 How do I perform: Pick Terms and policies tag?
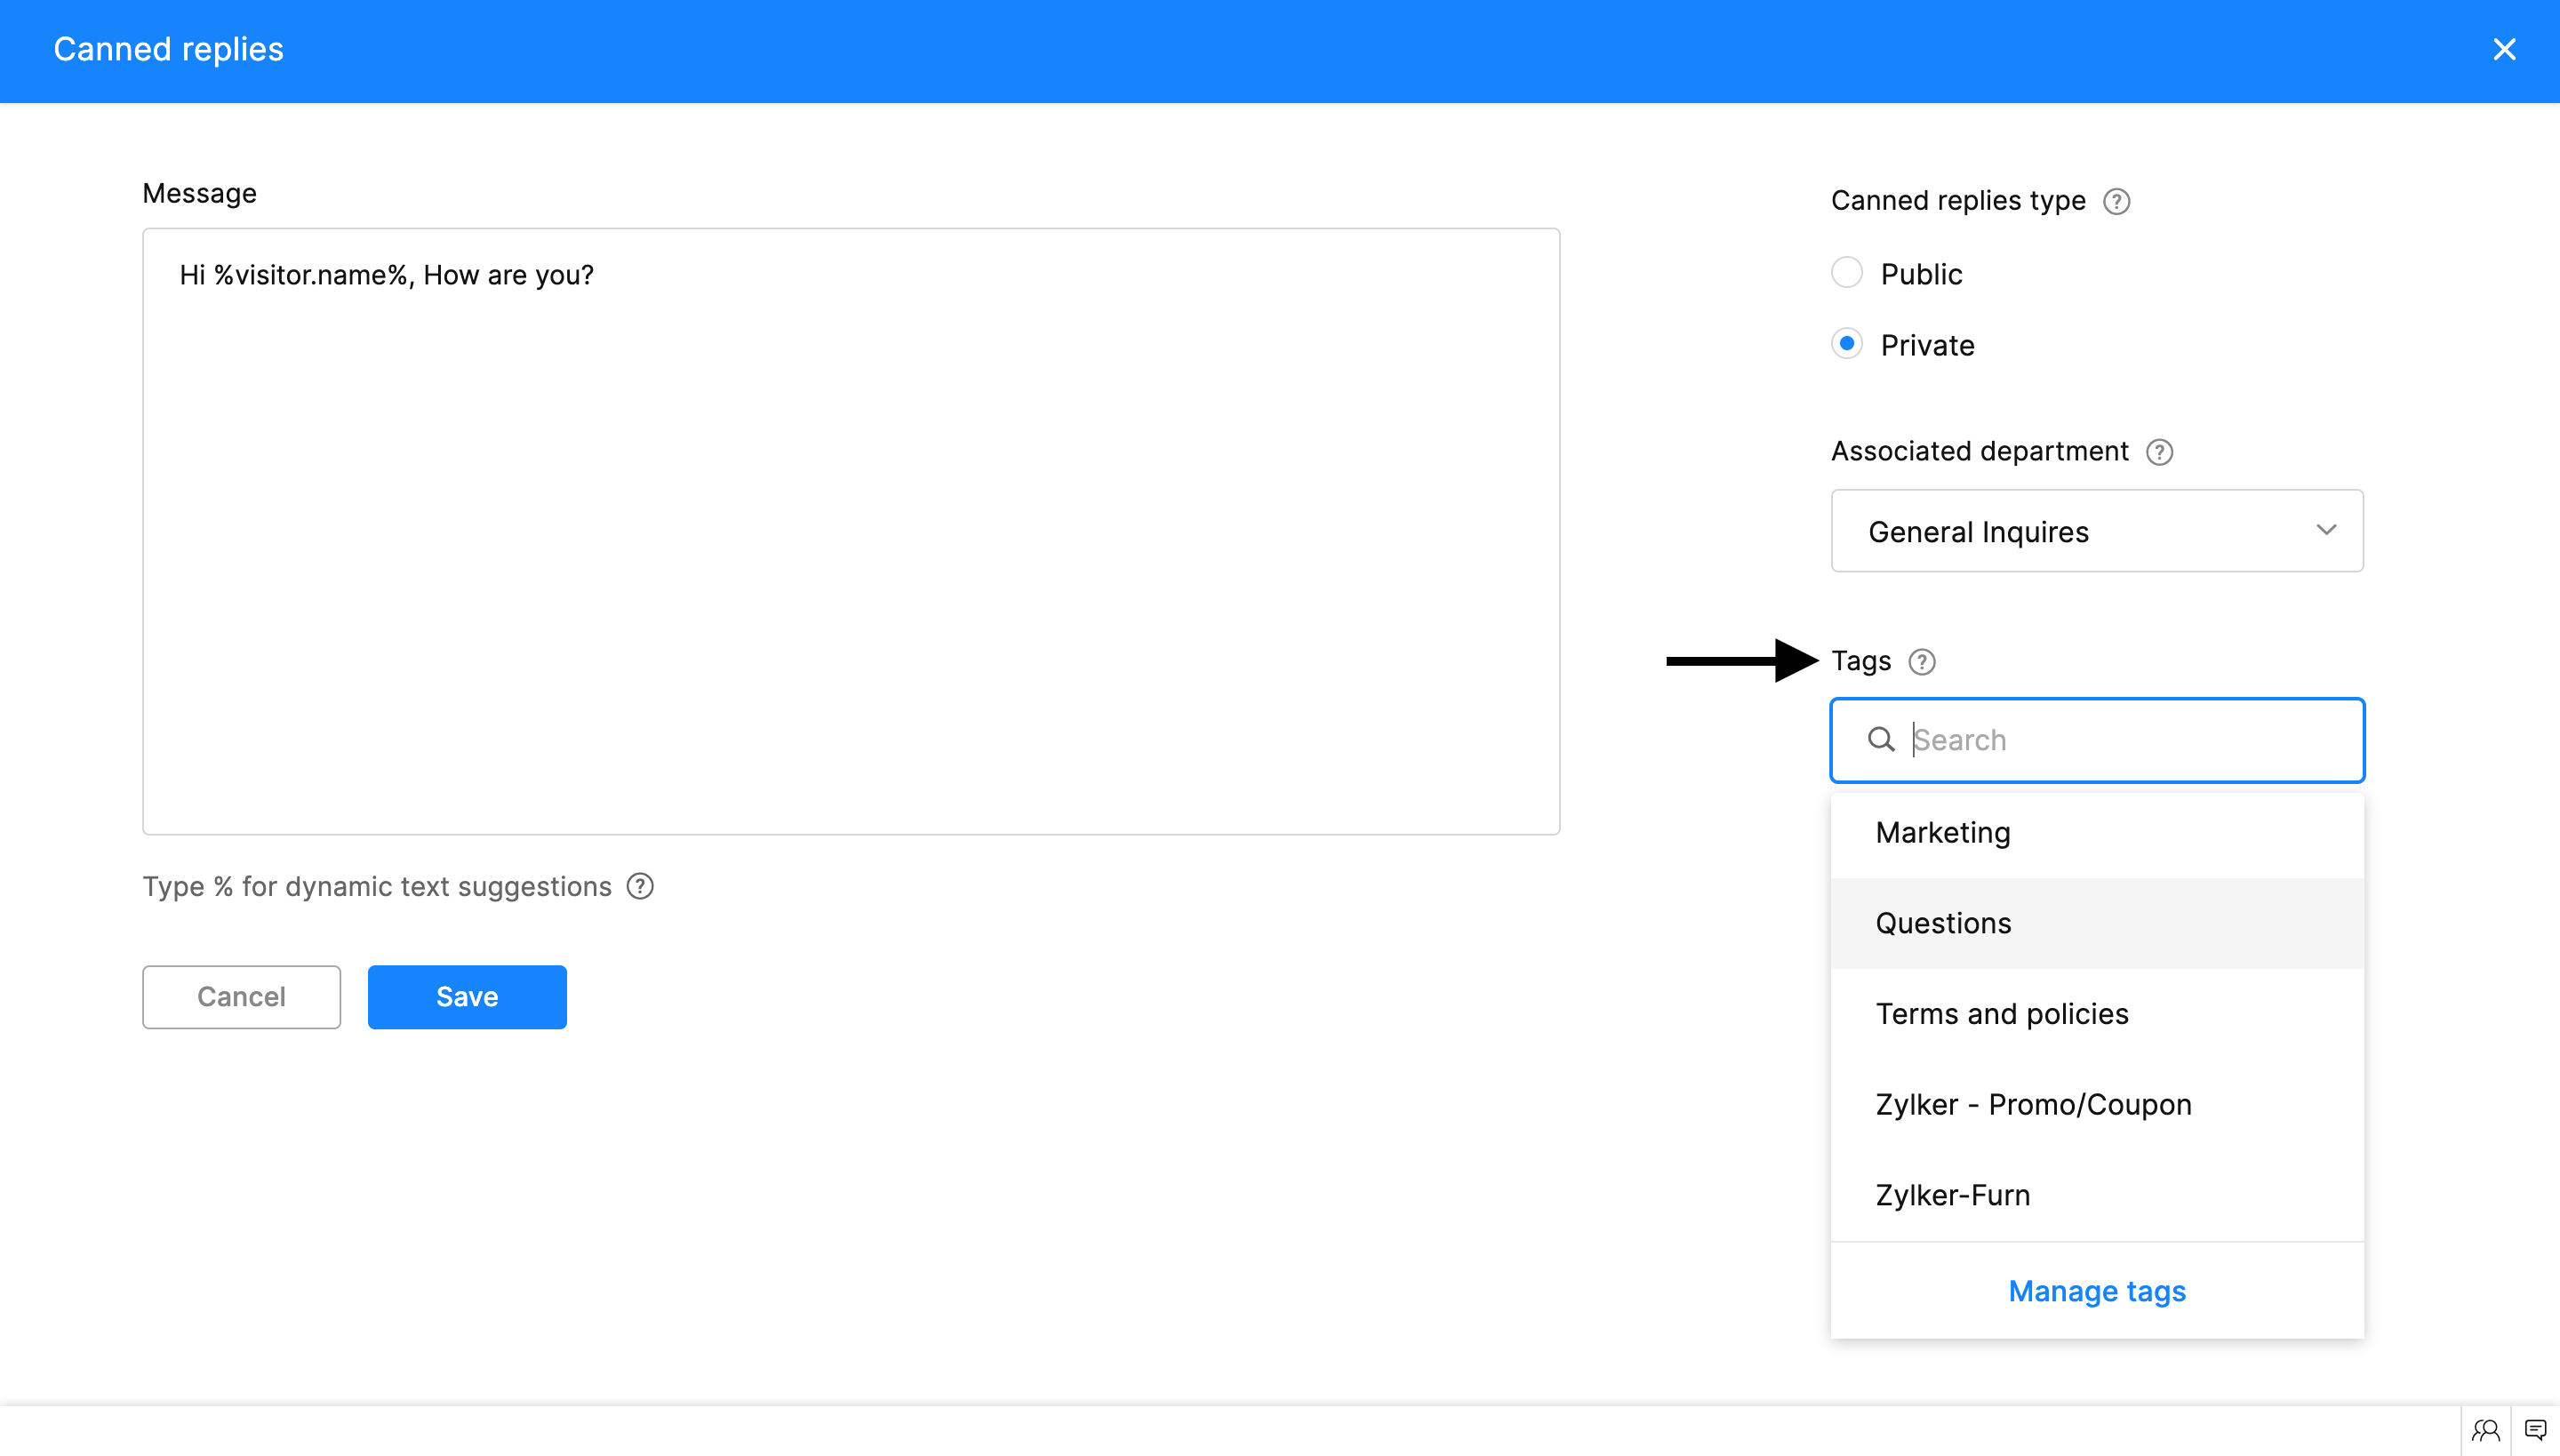[x=2001, y=1014]
